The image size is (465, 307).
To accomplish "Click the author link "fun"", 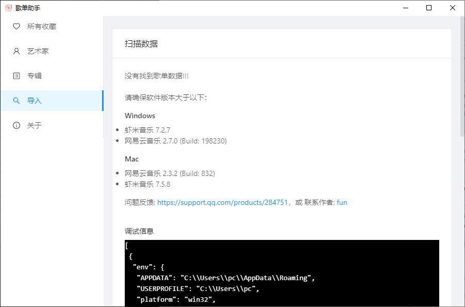I will 342,202.
